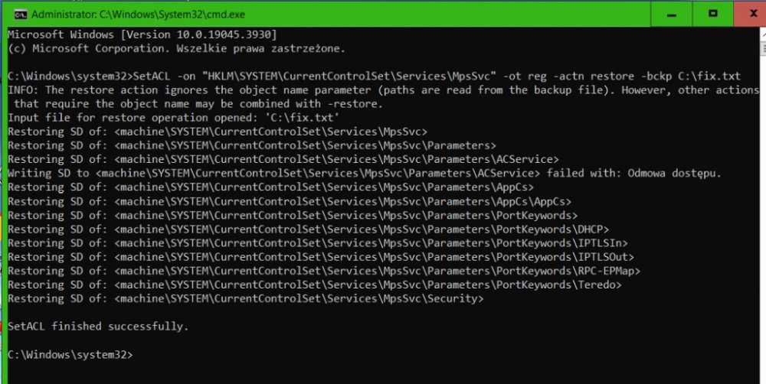Viewport: 766px width, 384px height.
Task: Click the AppCs\AppCs restoring line
Action: [x=290, y=201]
